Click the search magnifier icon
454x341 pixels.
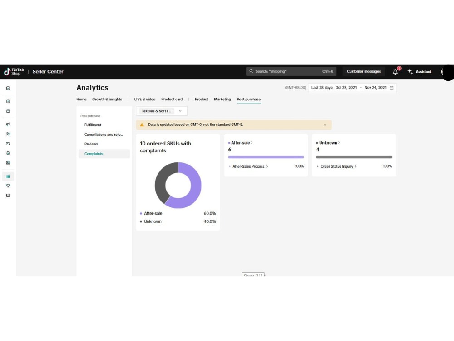click(251, 71)
